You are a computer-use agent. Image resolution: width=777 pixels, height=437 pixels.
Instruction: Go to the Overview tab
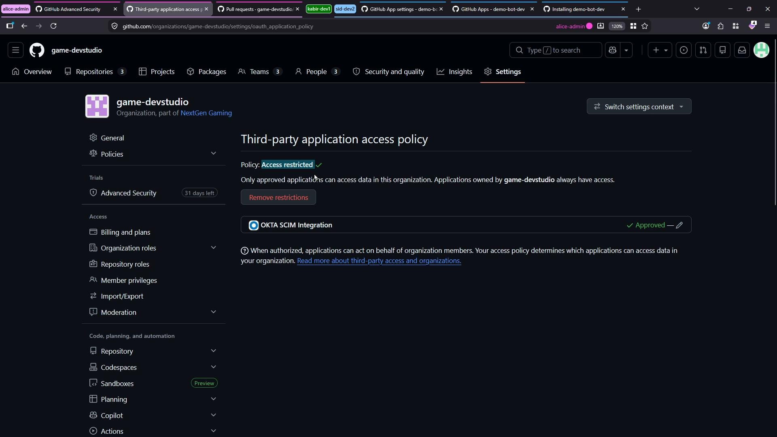[32, 72]
